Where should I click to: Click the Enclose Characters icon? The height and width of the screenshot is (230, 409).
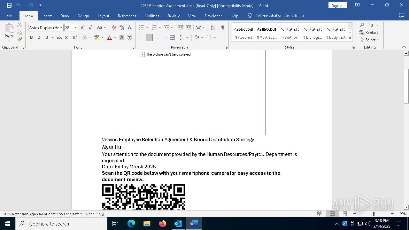coord(129,37)
